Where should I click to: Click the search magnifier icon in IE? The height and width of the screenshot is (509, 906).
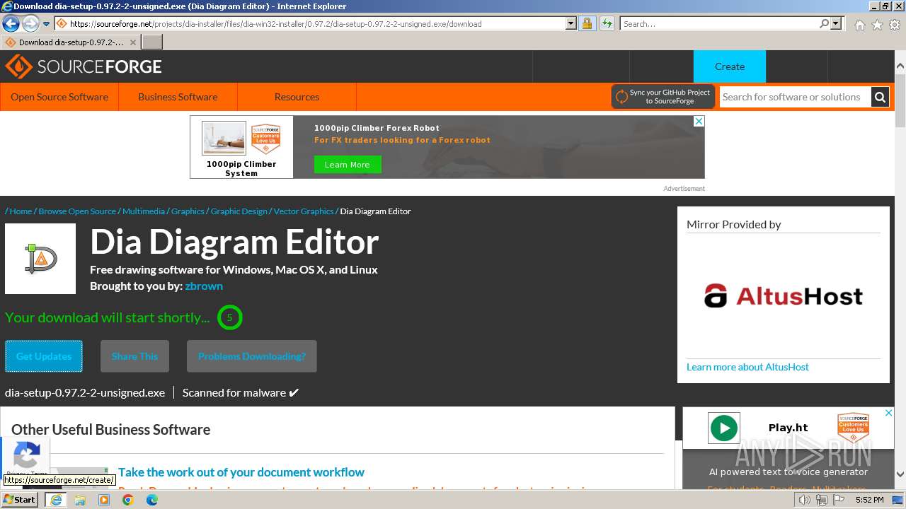pyautogui.click(x=824, y=24)
